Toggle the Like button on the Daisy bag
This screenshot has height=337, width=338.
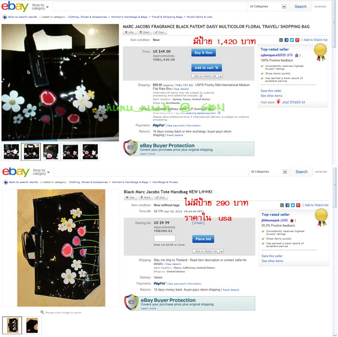(130, 32)
